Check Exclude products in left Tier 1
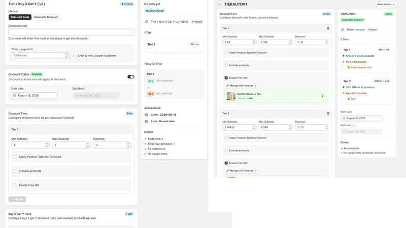Image resolution: width=406 pixels, height=228 pixels. pyautogui.click(x=16, y=171)
